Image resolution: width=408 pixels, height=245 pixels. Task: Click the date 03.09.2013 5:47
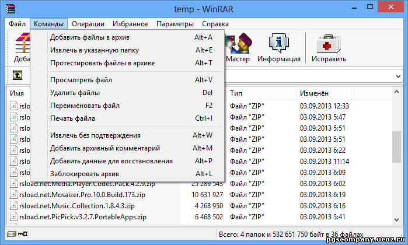(323, 117)
